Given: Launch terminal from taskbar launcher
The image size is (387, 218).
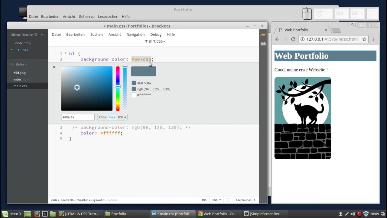Looking at the screenshot, I should coord(45,214).
